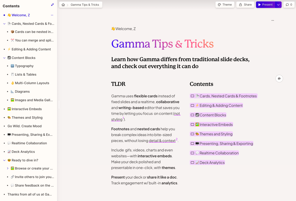Open Interactive Embeds card link in Contents
296x201 pixels.
pos(211,125)
